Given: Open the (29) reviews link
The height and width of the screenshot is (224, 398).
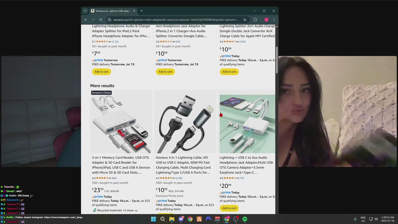Looking at the screenshot, I should click(x=178, y=42).
